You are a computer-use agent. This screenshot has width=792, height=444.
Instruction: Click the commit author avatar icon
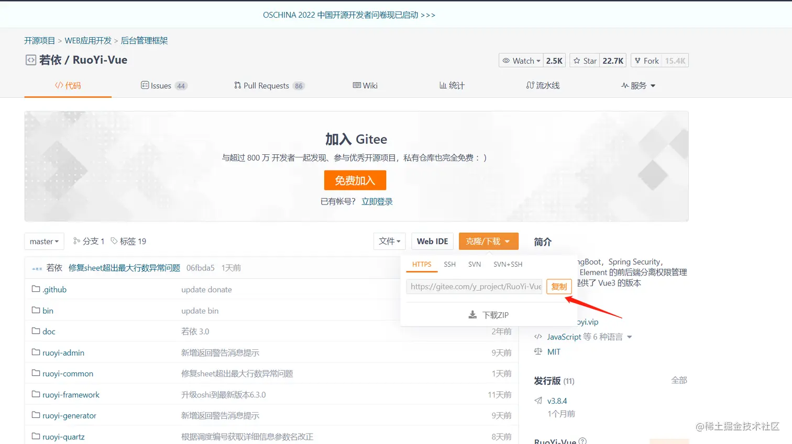(x=37, y=268)
